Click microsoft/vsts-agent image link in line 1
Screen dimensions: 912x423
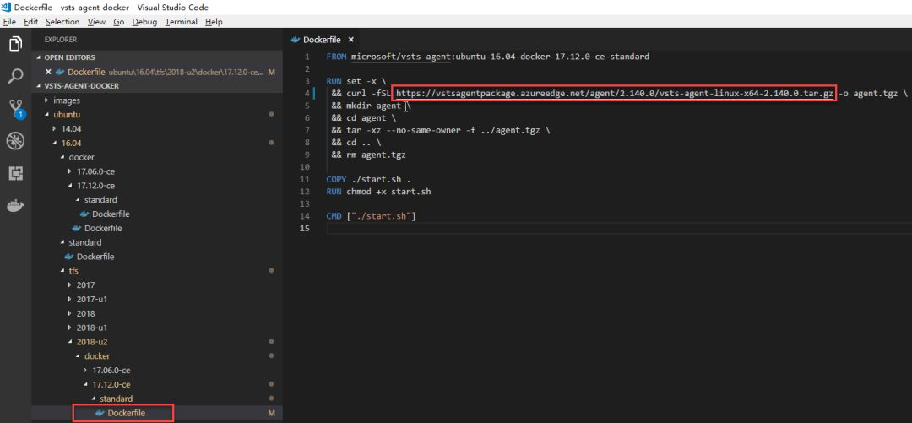[403, 57]
